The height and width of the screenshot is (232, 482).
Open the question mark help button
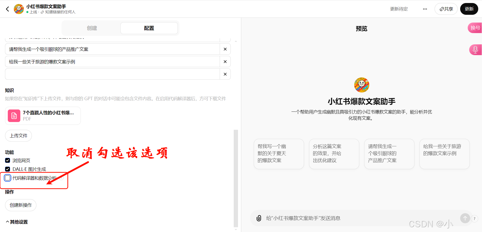474,218
